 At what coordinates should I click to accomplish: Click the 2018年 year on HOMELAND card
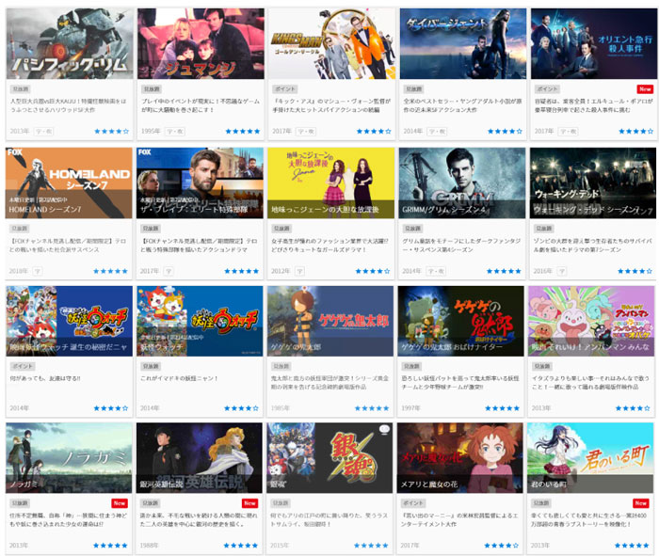point(19,271)
